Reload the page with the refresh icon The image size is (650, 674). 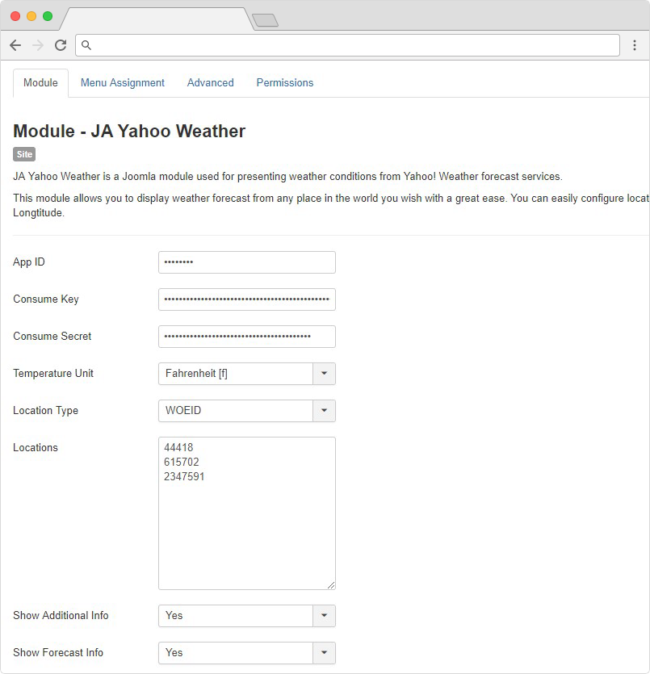[61, 45]
